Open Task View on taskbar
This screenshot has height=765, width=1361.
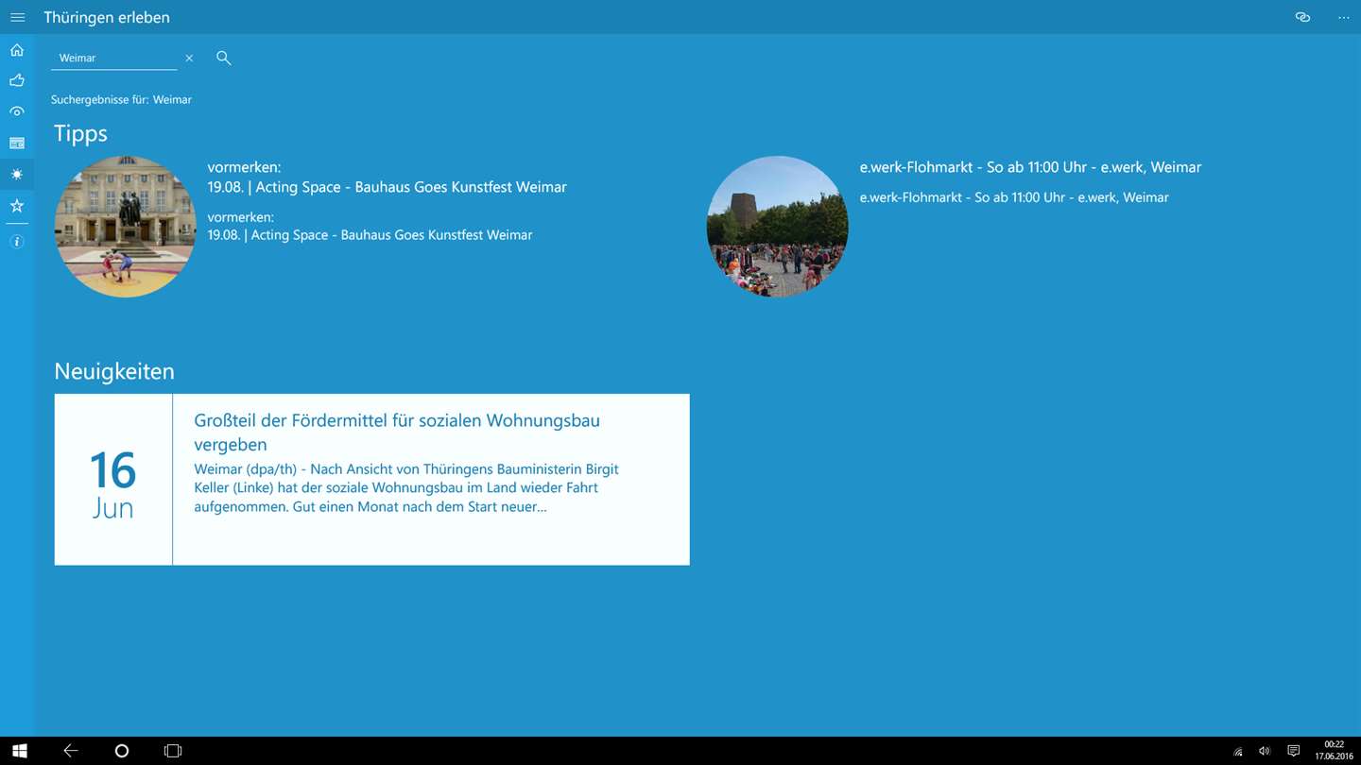173,751
